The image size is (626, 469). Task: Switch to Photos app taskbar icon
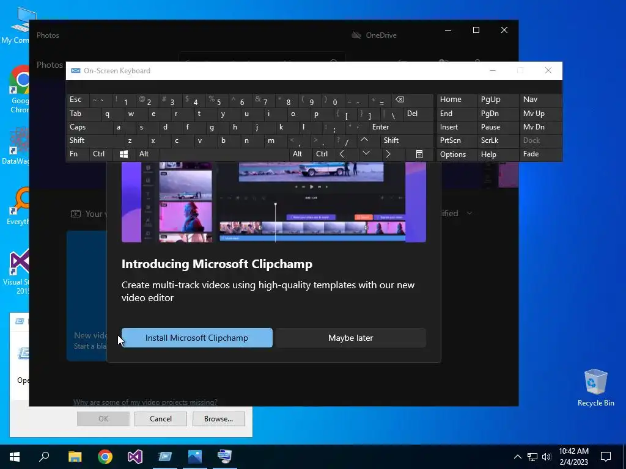195,457
